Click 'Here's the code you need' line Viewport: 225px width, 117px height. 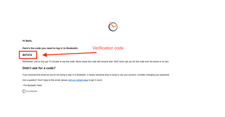50,48
